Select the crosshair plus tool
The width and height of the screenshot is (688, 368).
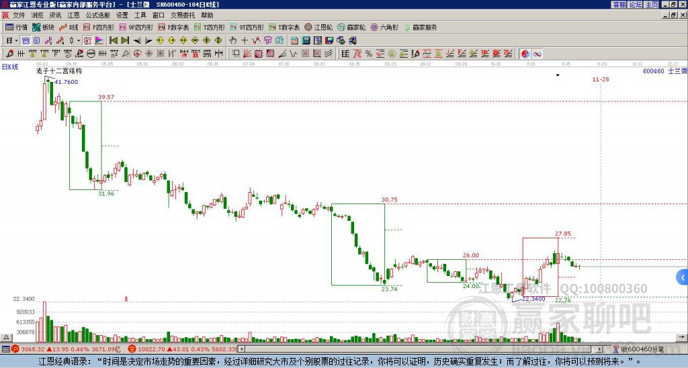(x=245, y=41)
